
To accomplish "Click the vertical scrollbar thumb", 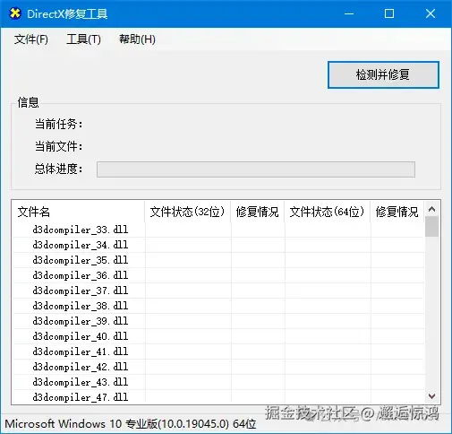I will click(x=431, y=226).
